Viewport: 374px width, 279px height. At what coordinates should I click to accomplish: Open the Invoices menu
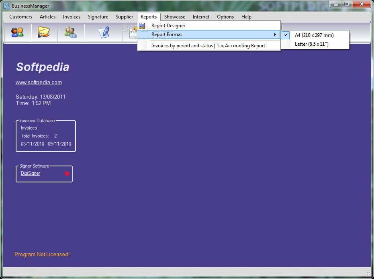[72, 17]
